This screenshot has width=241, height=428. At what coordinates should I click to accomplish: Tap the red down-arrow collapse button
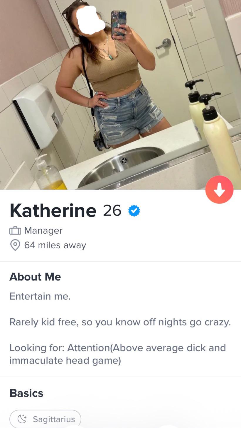(x=219, y=190)
